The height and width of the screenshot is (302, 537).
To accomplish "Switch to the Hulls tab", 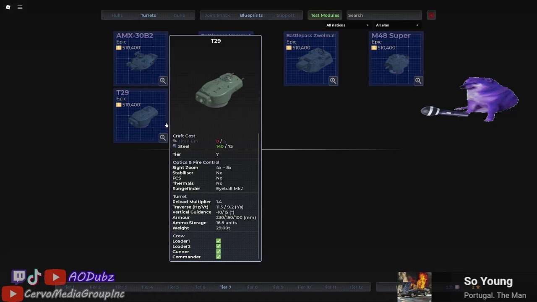I will click(117, 15).
